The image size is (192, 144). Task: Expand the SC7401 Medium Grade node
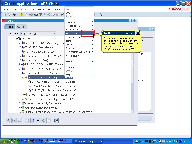(23, 95)
